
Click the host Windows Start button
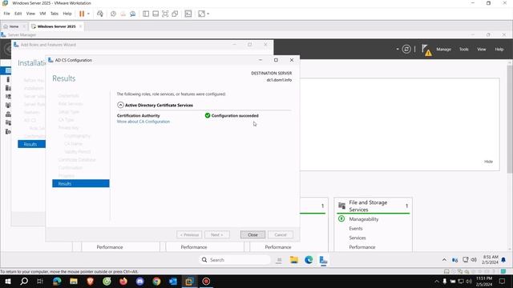coord(8,281)
